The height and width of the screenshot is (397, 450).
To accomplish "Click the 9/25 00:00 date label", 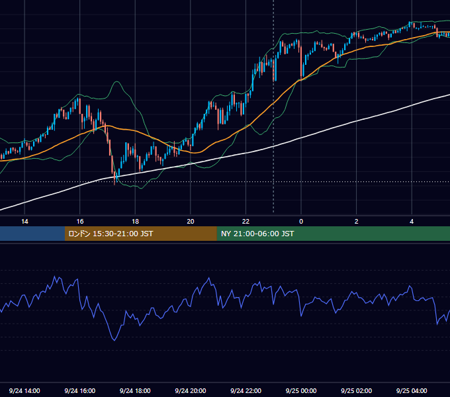I will 301,390.
